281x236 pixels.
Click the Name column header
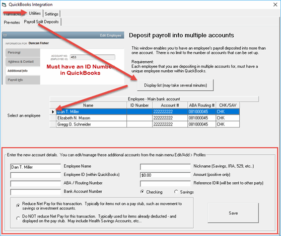(88, 105)
